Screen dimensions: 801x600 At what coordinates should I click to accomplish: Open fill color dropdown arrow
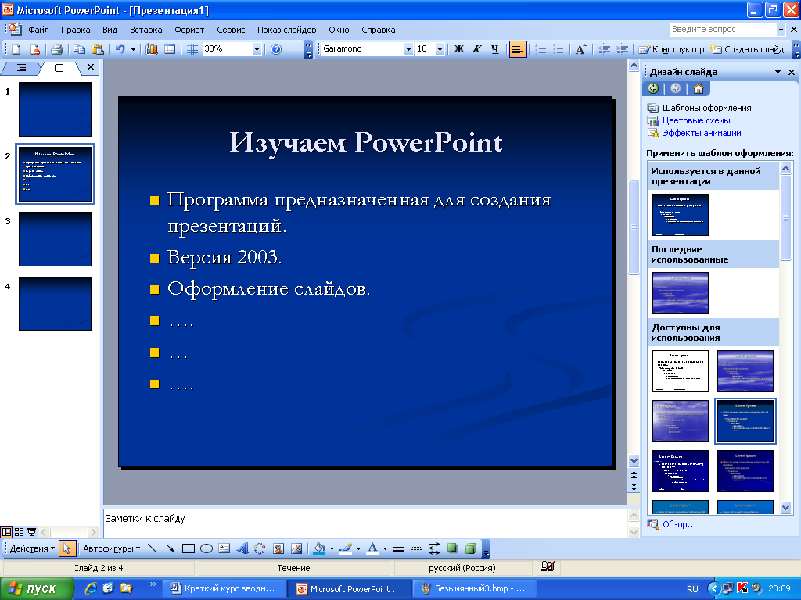point(332,549)
